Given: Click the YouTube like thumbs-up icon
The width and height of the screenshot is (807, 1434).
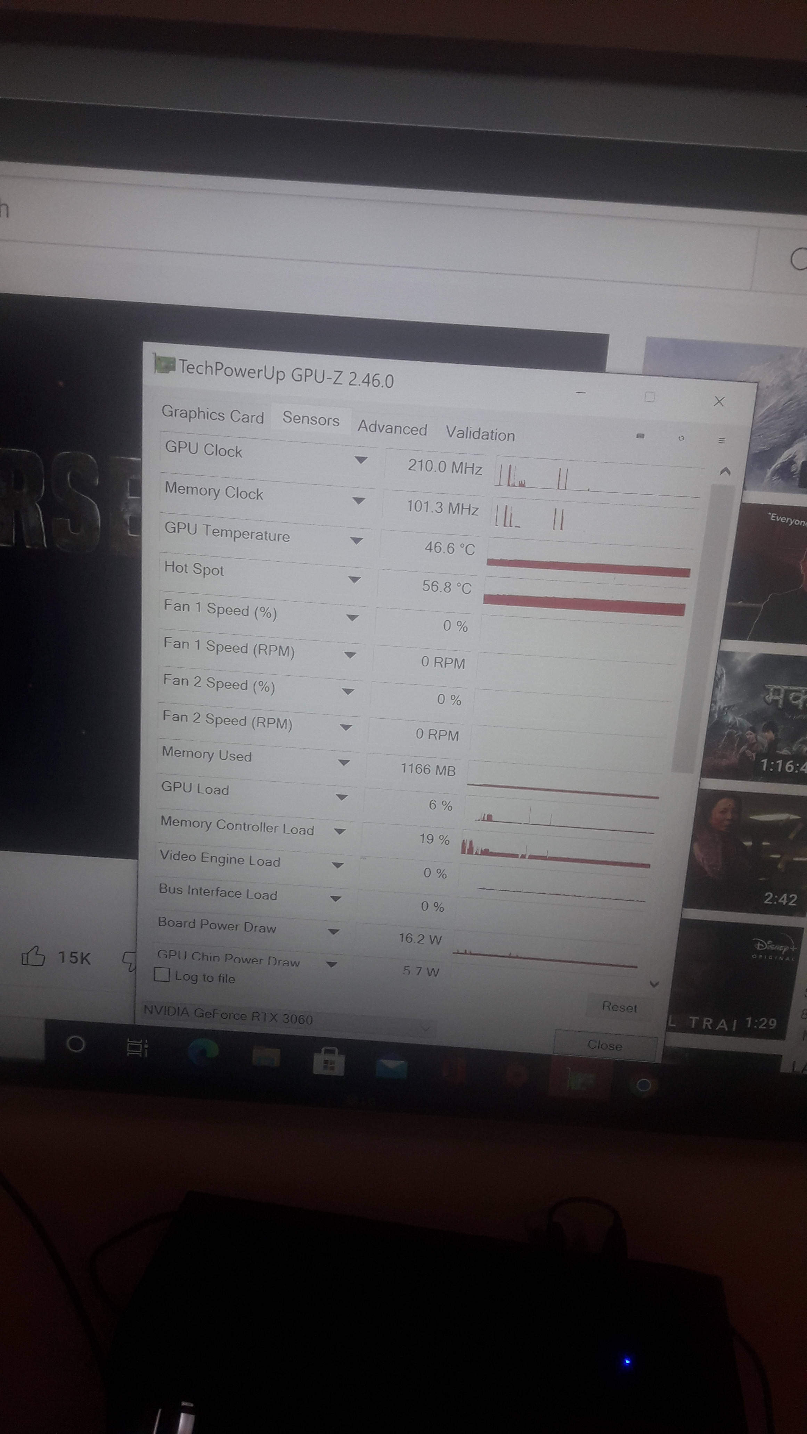Looking at the screenshot, I should (33, 956).
